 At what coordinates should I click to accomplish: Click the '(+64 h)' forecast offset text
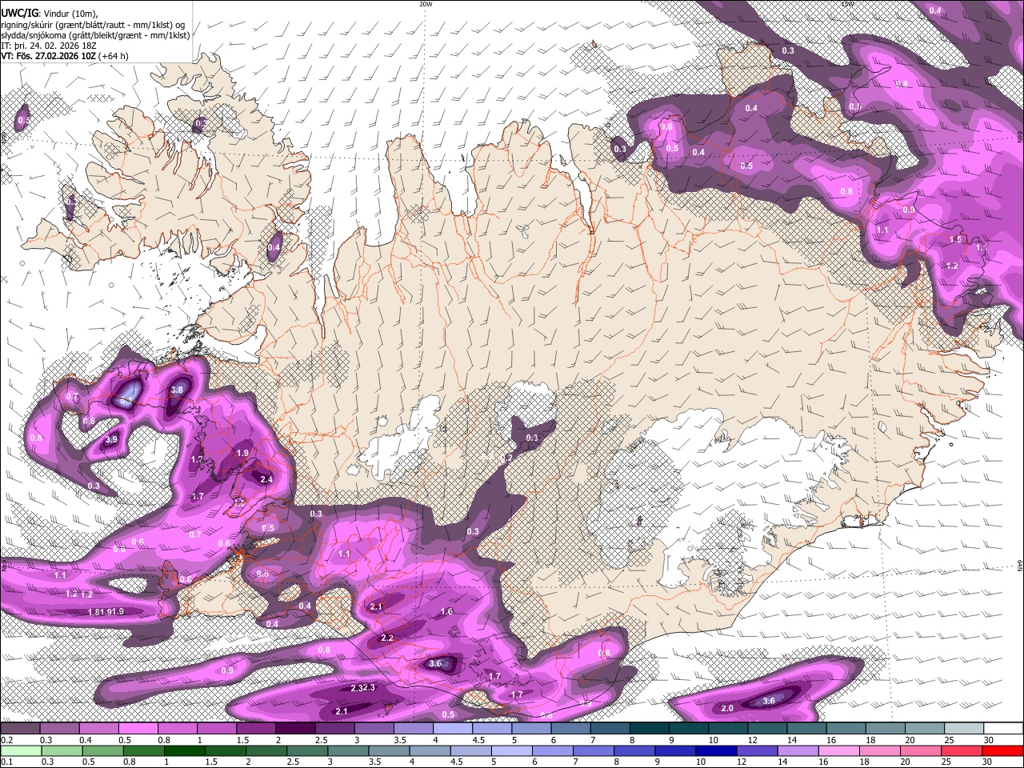[x=114, y=56]
